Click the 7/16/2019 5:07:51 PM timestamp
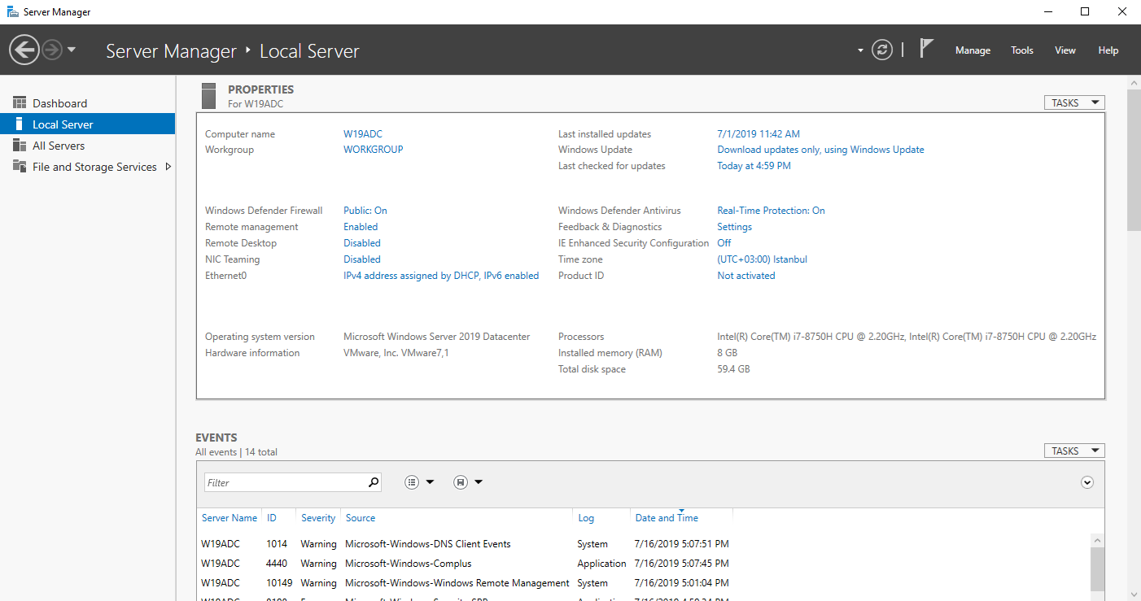This screenshot has height=601, width=1141. point(681,544)
